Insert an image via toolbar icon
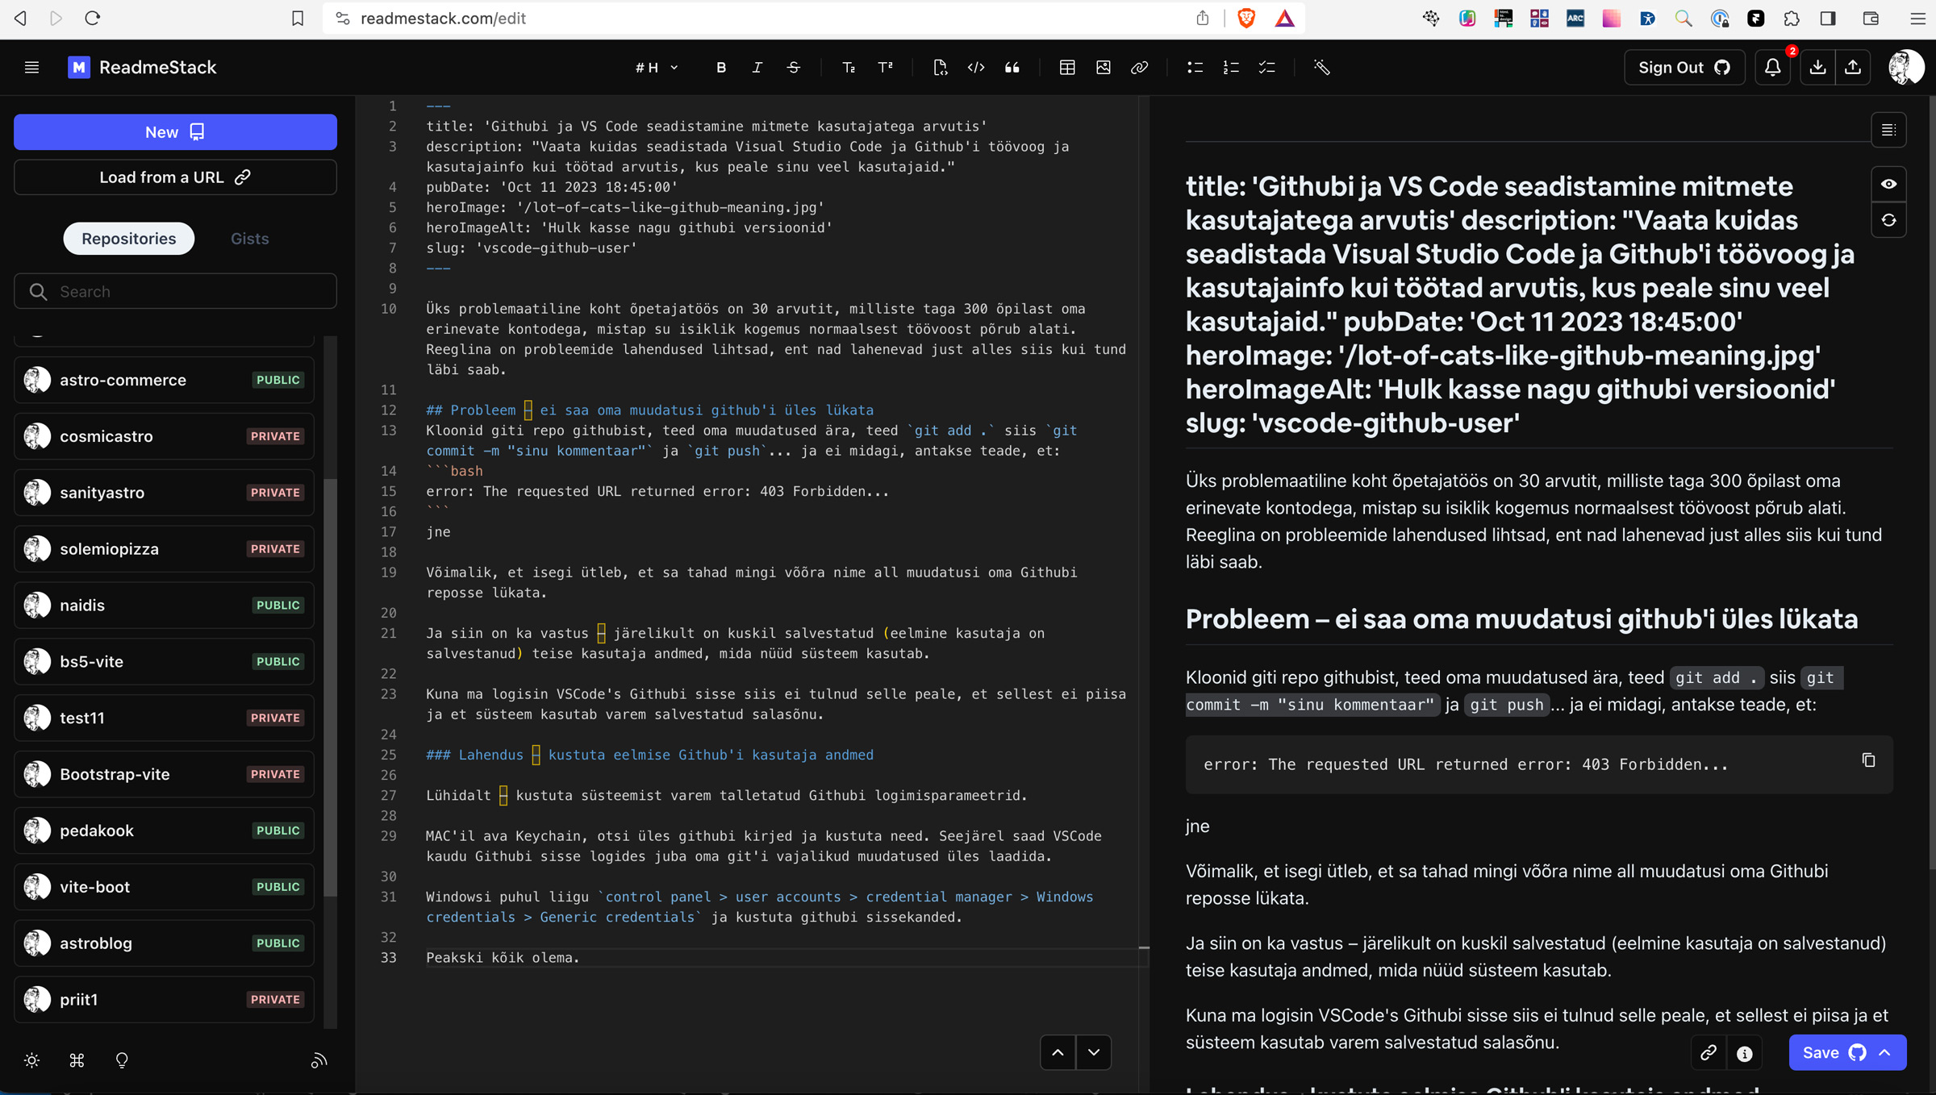 (x=1104, y=68)
